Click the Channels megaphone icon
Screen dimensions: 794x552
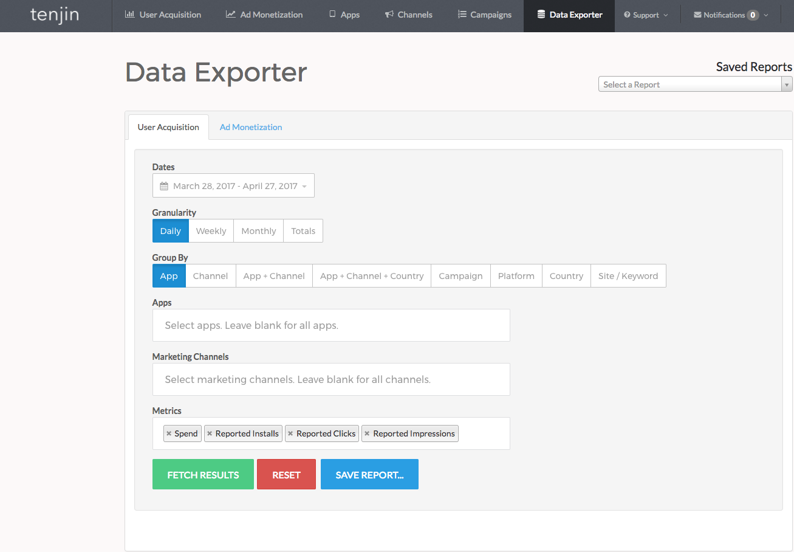(x=389, y=14)
